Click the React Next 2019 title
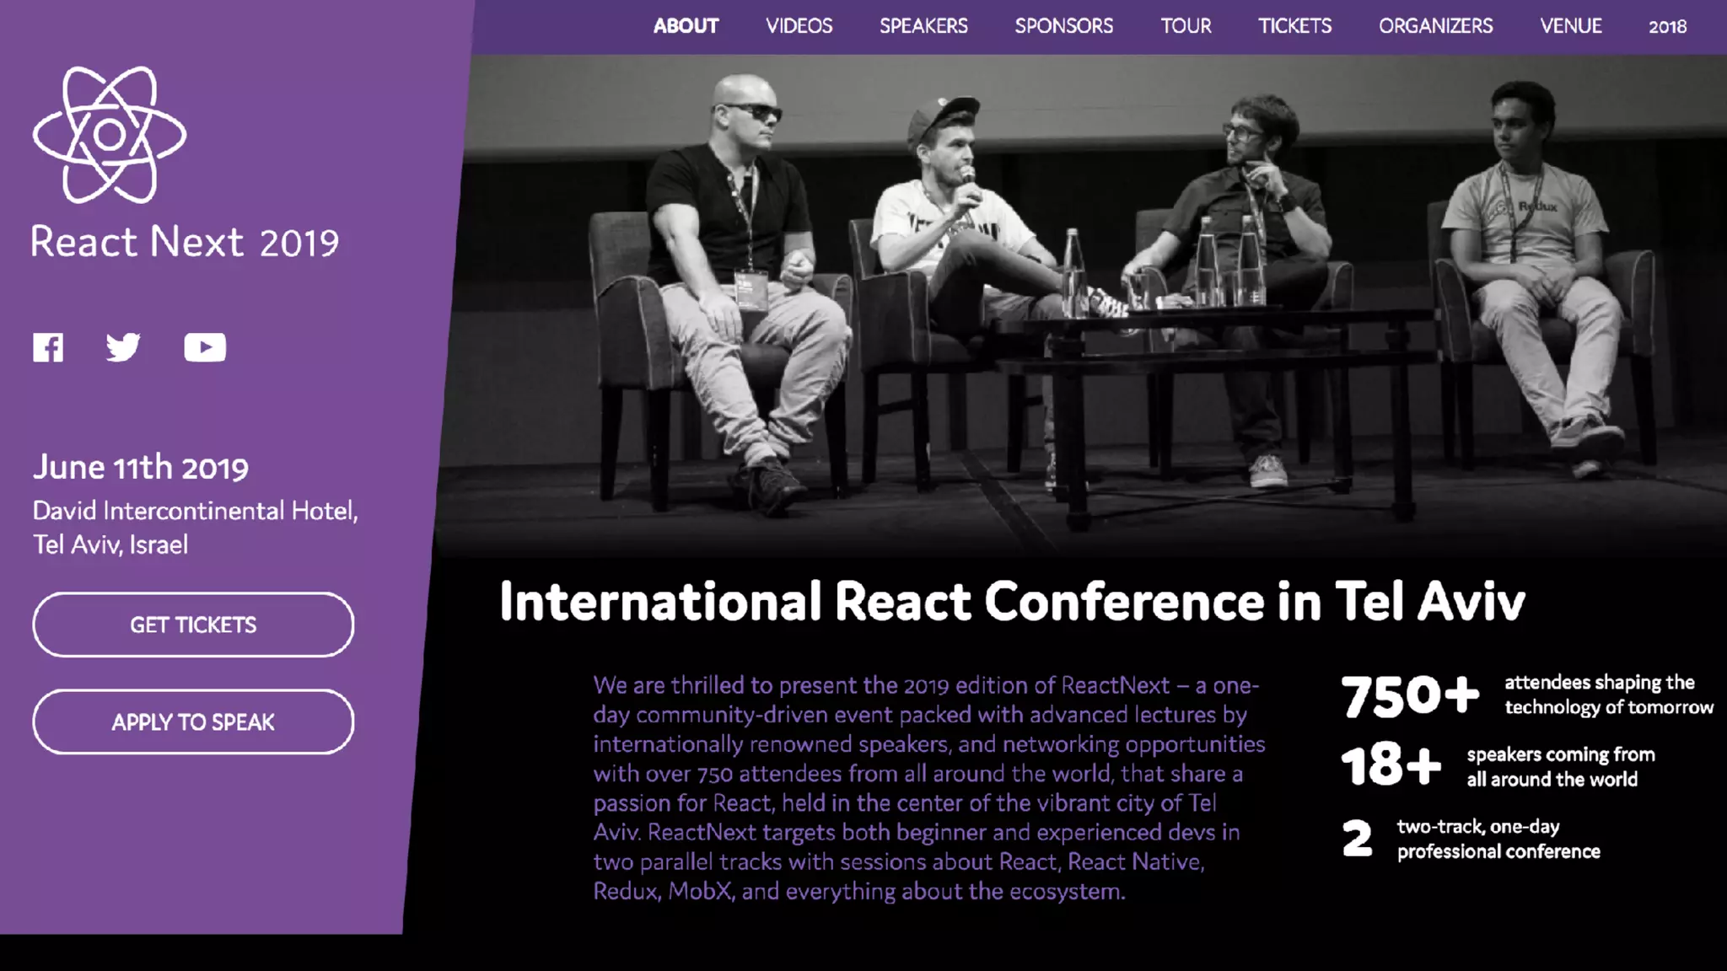 pyautogui.click(x=185, y=243)
